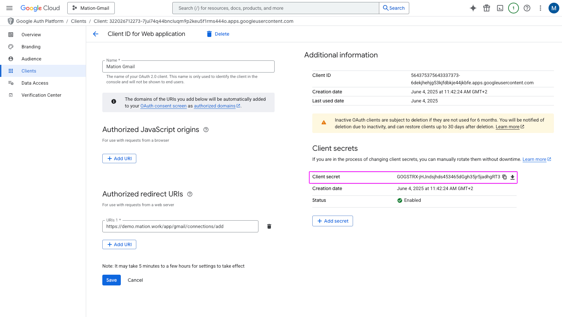The width and height of the screenshot is (562, 317).
Task: Show help for Authorized JavaScript origins
Action: [206, 130]
